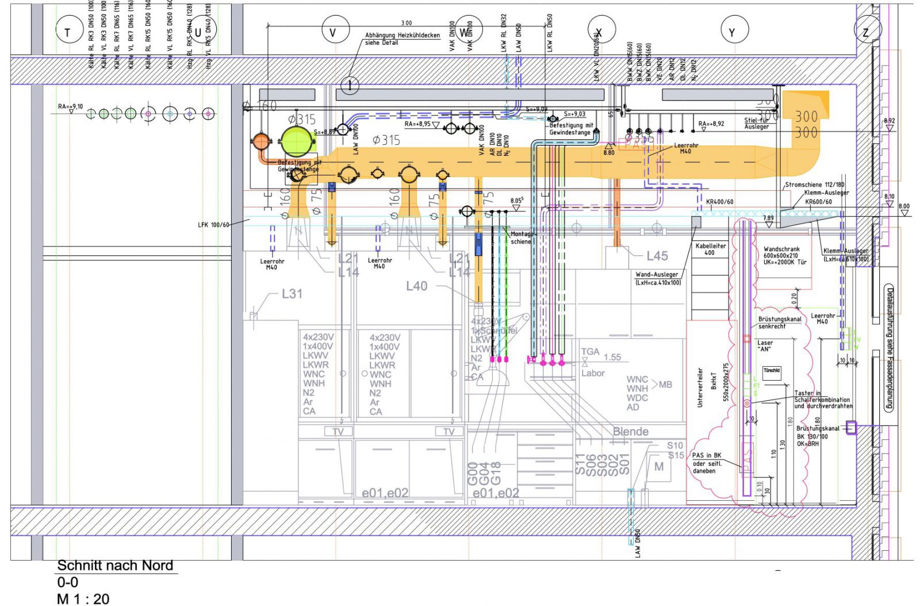Select the Schnitt nach Nord title
Screen dimensions: 920x606
[115, 566]
